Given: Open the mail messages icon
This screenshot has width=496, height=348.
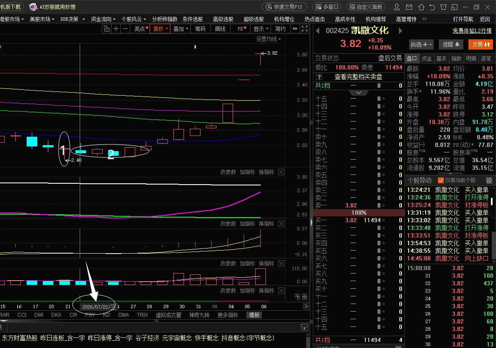Looking at the screenshot, I should click(x=409, y=7).
